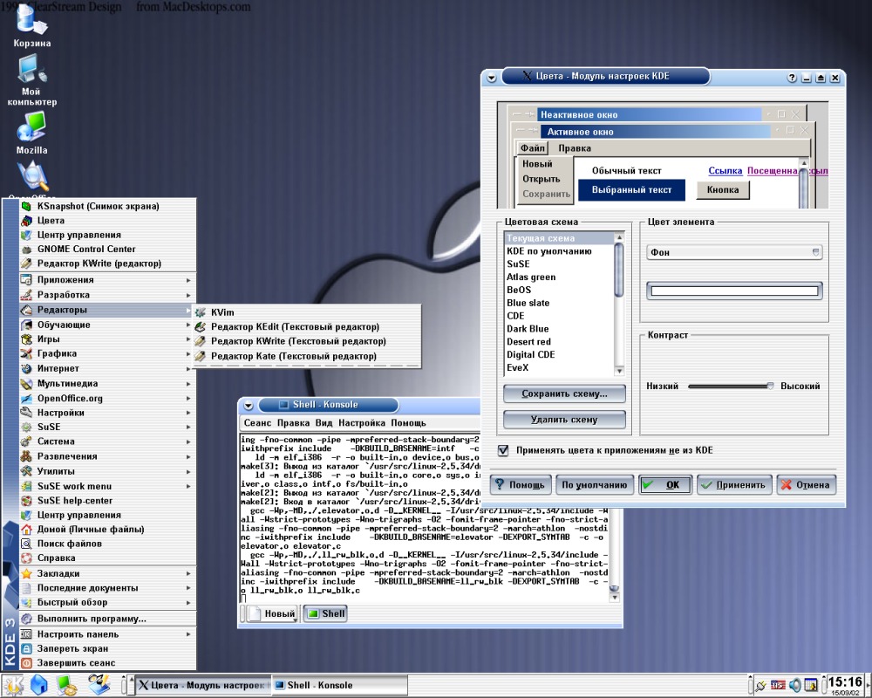872x698 pixels.
Task: Click the Отмена button
Action: coord(806,485)
